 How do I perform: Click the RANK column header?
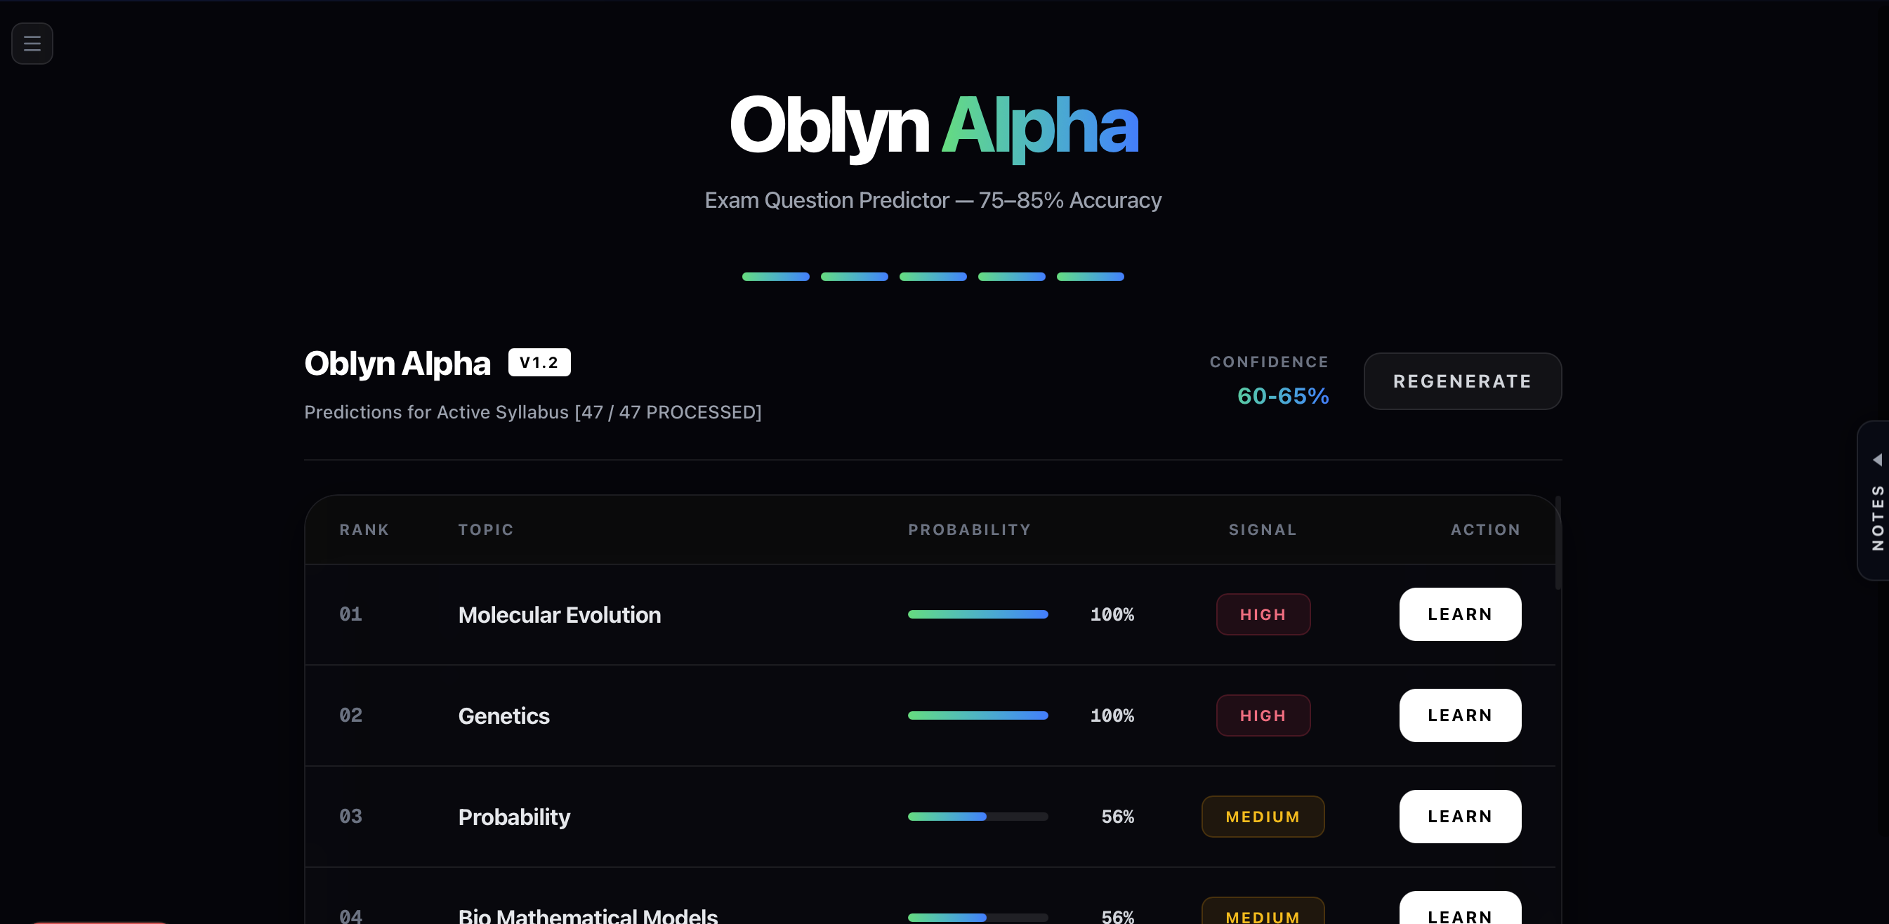364,529
